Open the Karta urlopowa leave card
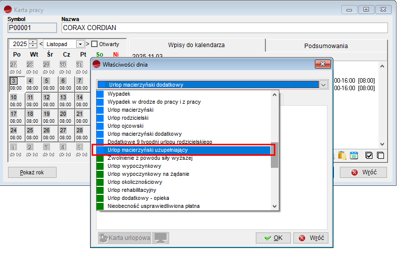The image size is (398, 260). [124, 238]
